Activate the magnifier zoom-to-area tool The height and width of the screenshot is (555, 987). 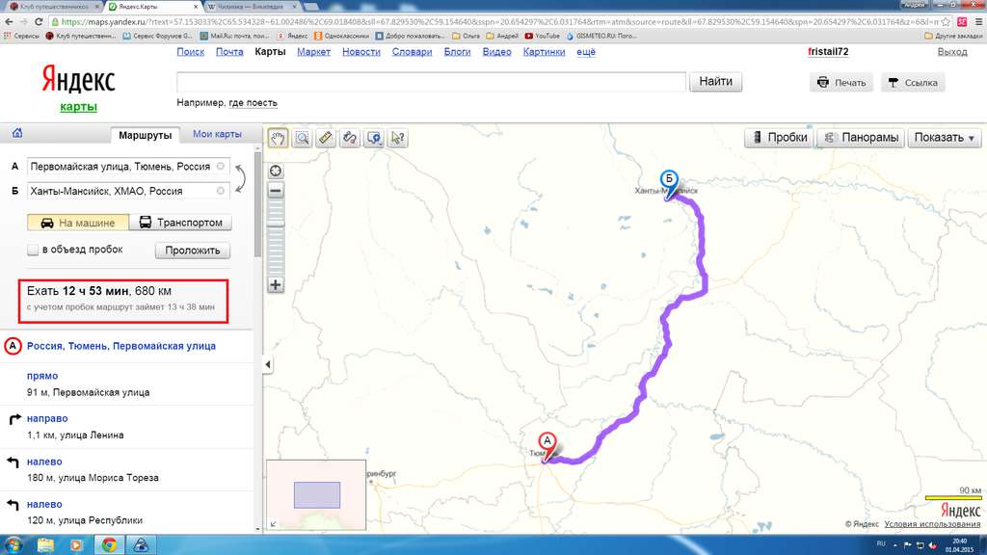pyautogui.click(x=302, y=138)
